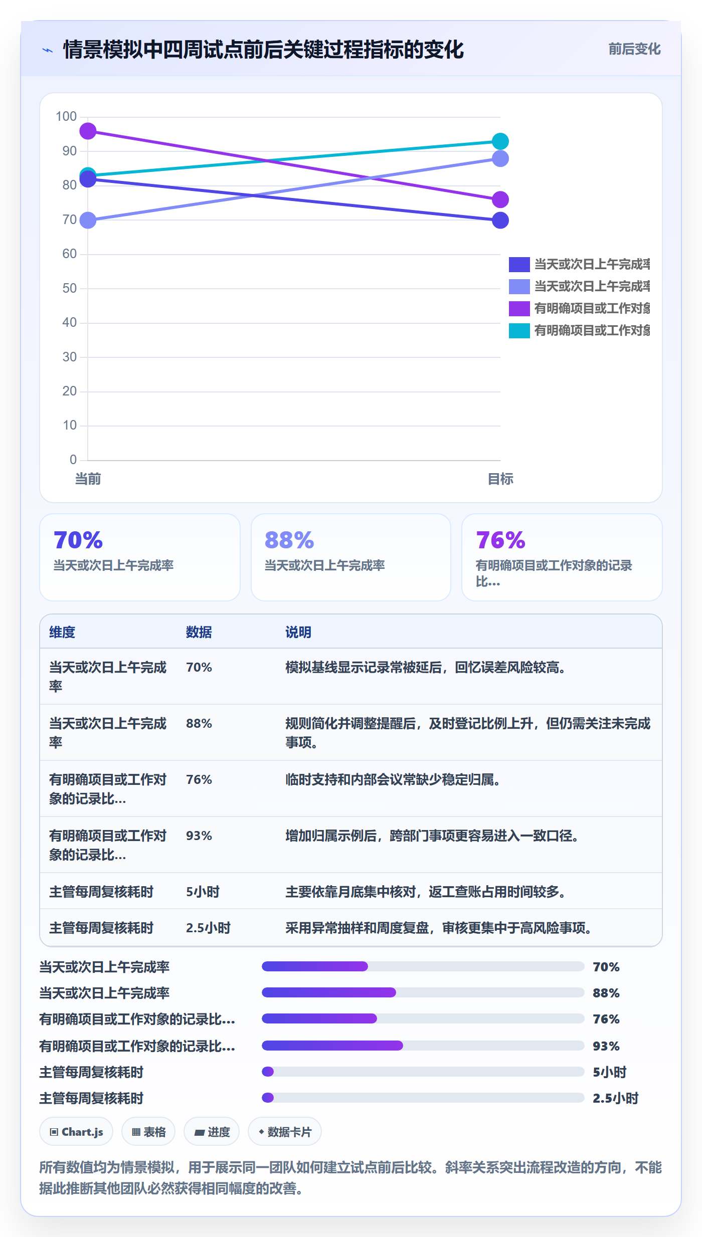The height and width of the screenshot is (1237, 702).
Task: Click the "表格" chip
Action: pyautogui.click(x=148, y=1132)
